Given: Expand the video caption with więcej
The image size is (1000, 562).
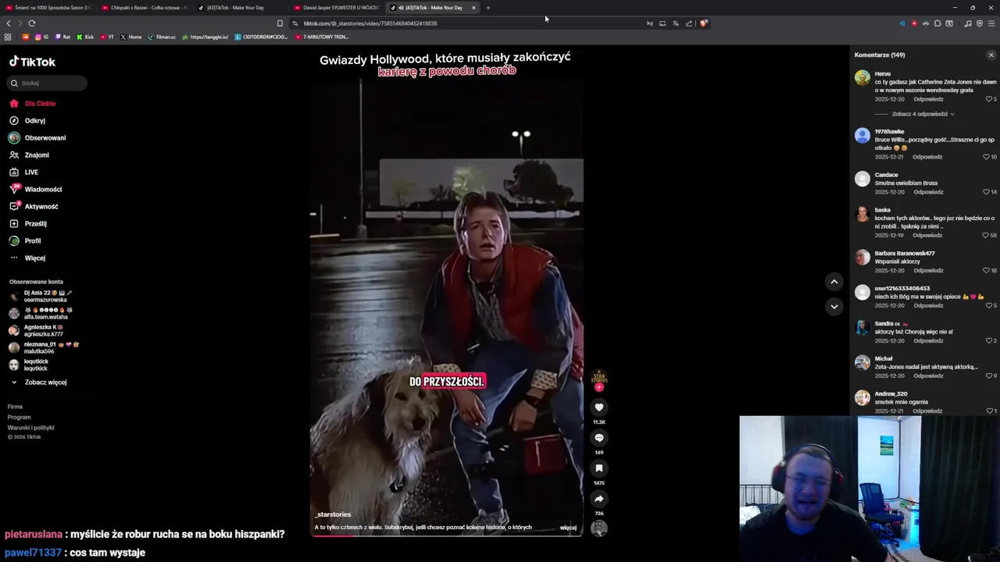Looking at the screenshot, I should coord(568,528).
